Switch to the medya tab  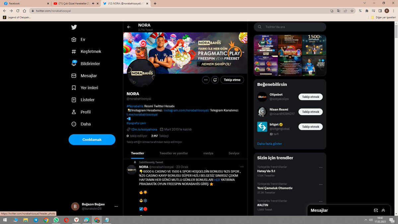(208, 153)
